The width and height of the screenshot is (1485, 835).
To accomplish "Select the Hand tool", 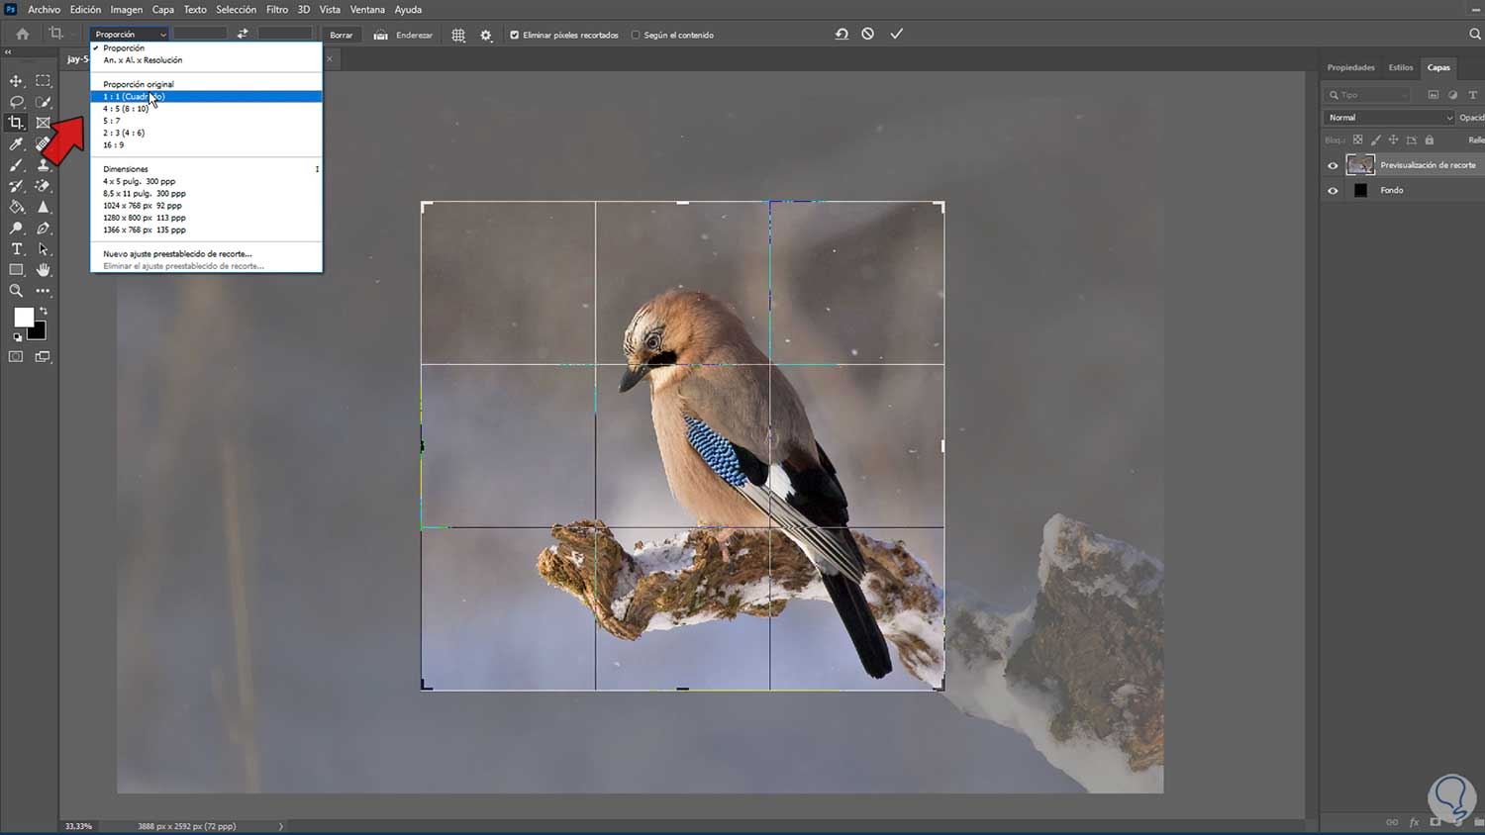I will click(43, 270).
